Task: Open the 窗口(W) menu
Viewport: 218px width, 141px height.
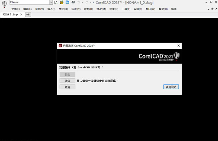Action: [x=150, y=9]
